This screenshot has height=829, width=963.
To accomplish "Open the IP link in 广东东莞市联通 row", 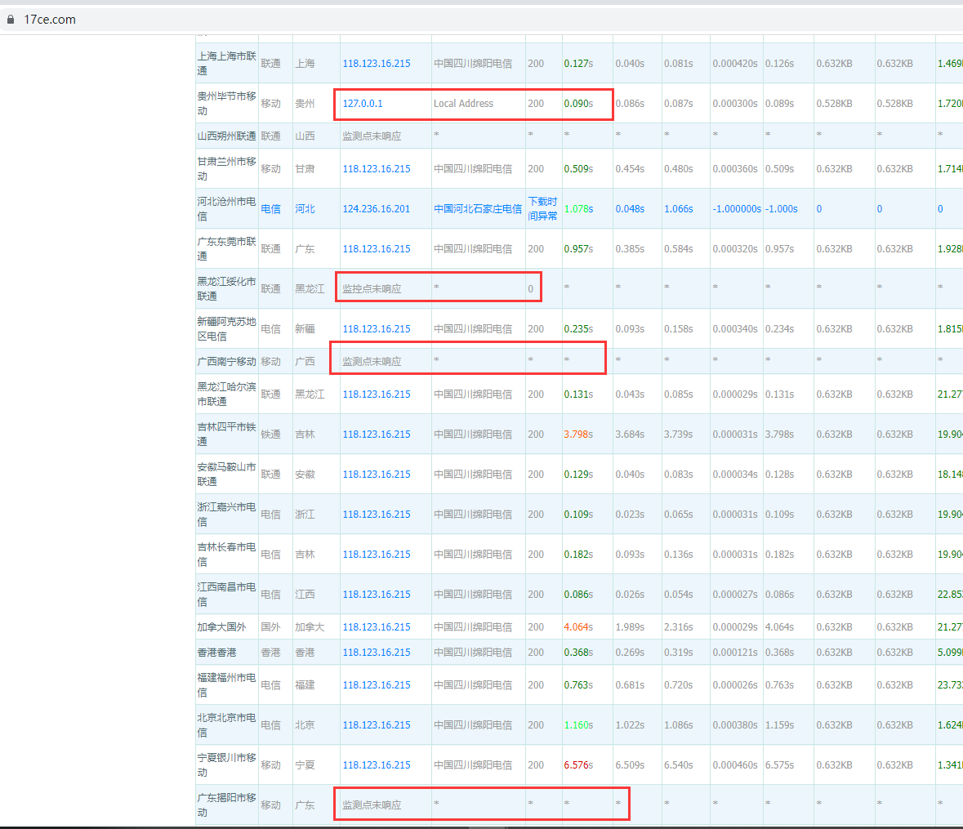I will (x=377, y=249).
